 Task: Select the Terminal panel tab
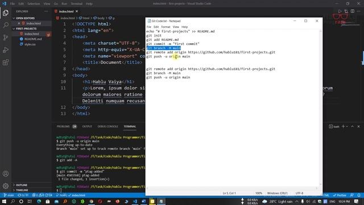click(x=130, y=126)
